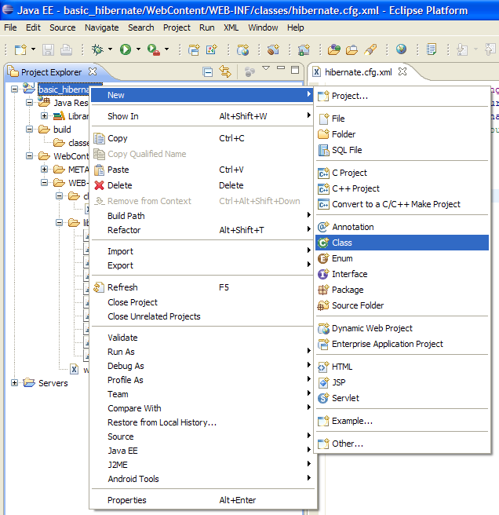Choose Dynamic Web Project in submenu
The height and width of the screenshot is (515, 499).
click(402, 328)
